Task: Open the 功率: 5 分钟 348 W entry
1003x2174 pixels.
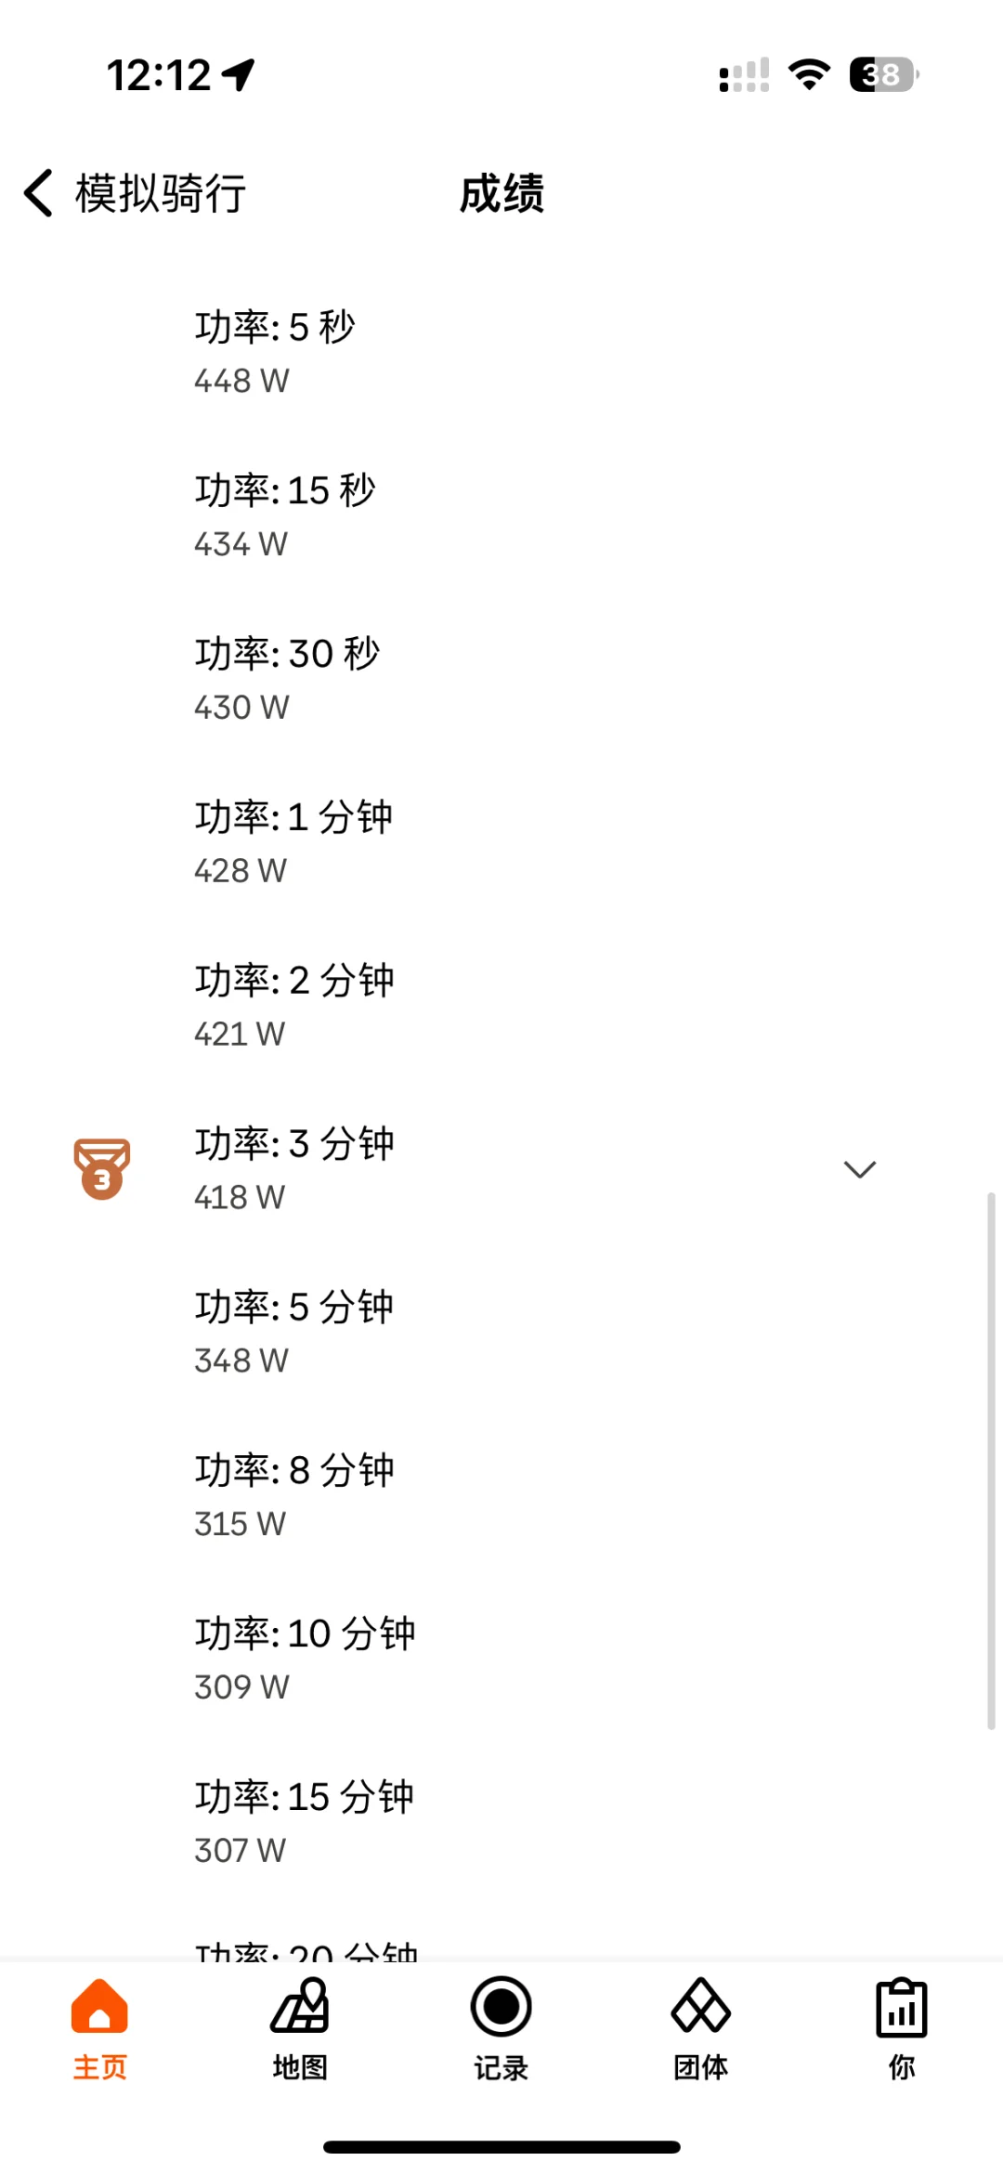Action: click(x=501, y=1333)
